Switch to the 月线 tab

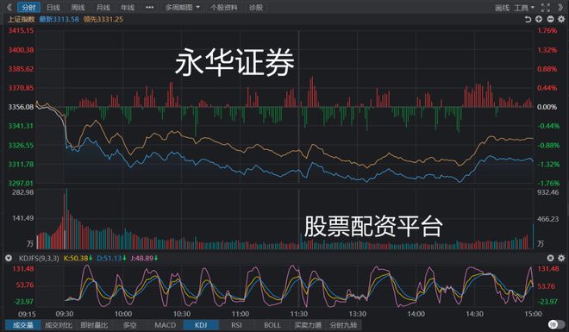click(103, 7)
